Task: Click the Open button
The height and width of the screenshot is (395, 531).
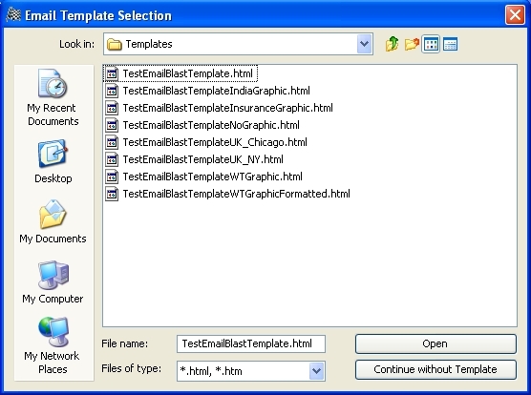Action: (435, 343)
